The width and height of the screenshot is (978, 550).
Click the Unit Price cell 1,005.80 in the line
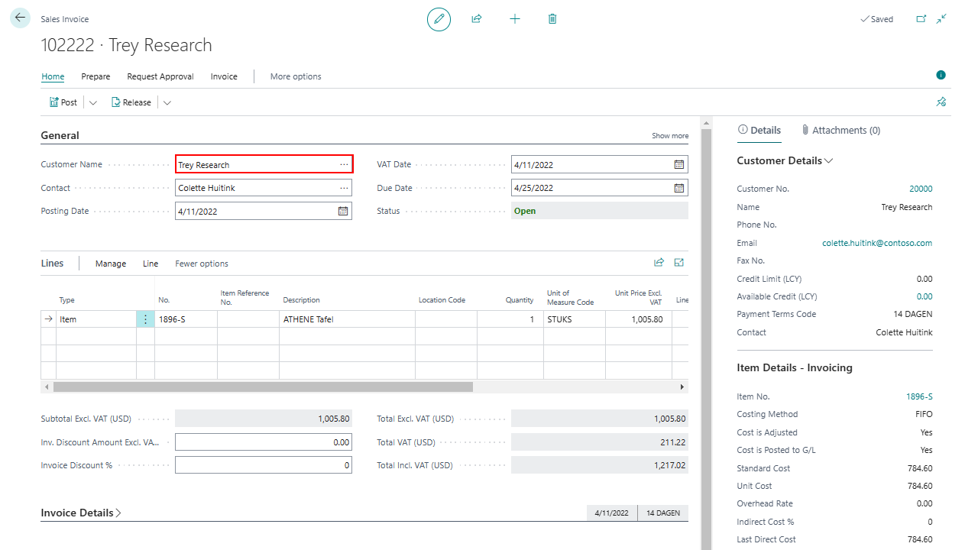click(x=639, y=319)
